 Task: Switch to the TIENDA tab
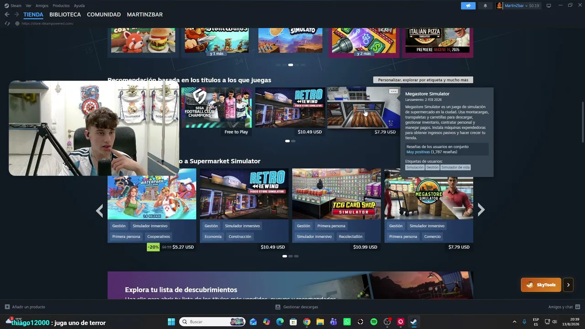coord(33,15)
